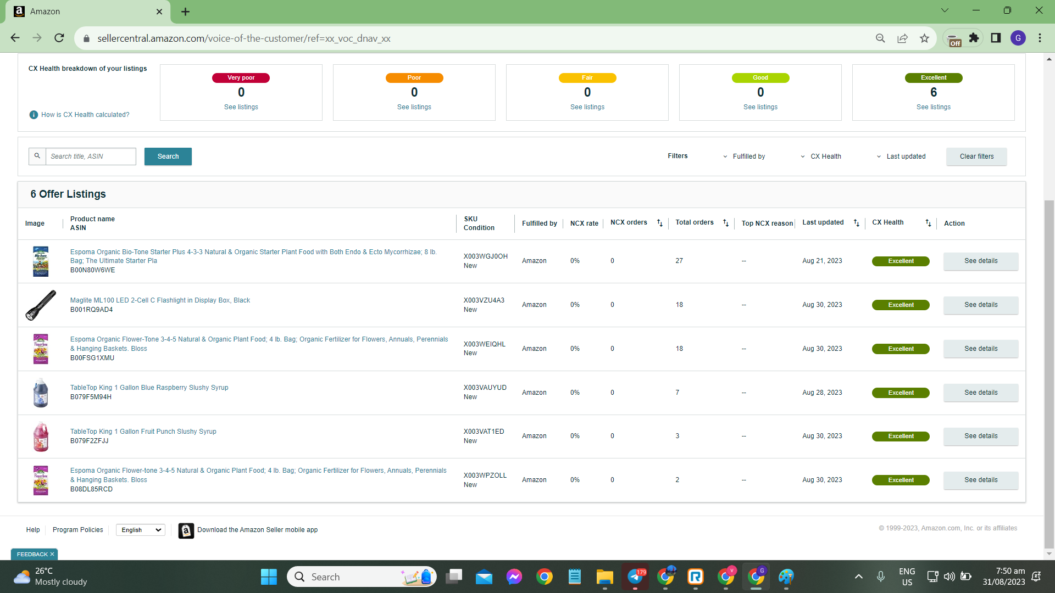This screenshot has height=593, width=1055.
Task: Click the extension icon marked Off
Action: (x=954, y=38)
